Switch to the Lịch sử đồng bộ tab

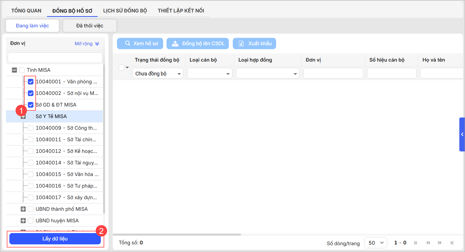click(125, 11)
